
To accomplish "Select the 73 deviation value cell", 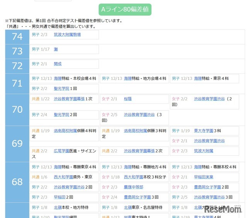I will [17, 51].
